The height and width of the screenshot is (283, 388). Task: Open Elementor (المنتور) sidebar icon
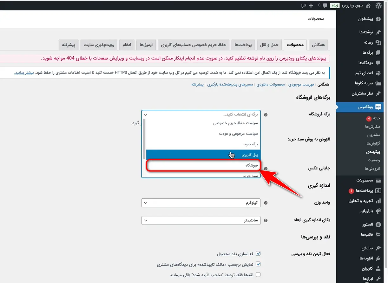click(x=378, y=224)
